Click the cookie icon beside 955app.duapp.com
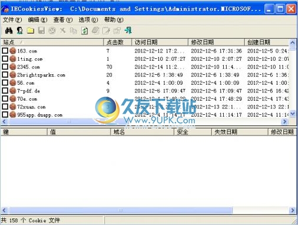This screenshot has width=298, height=225. [12, 115]
